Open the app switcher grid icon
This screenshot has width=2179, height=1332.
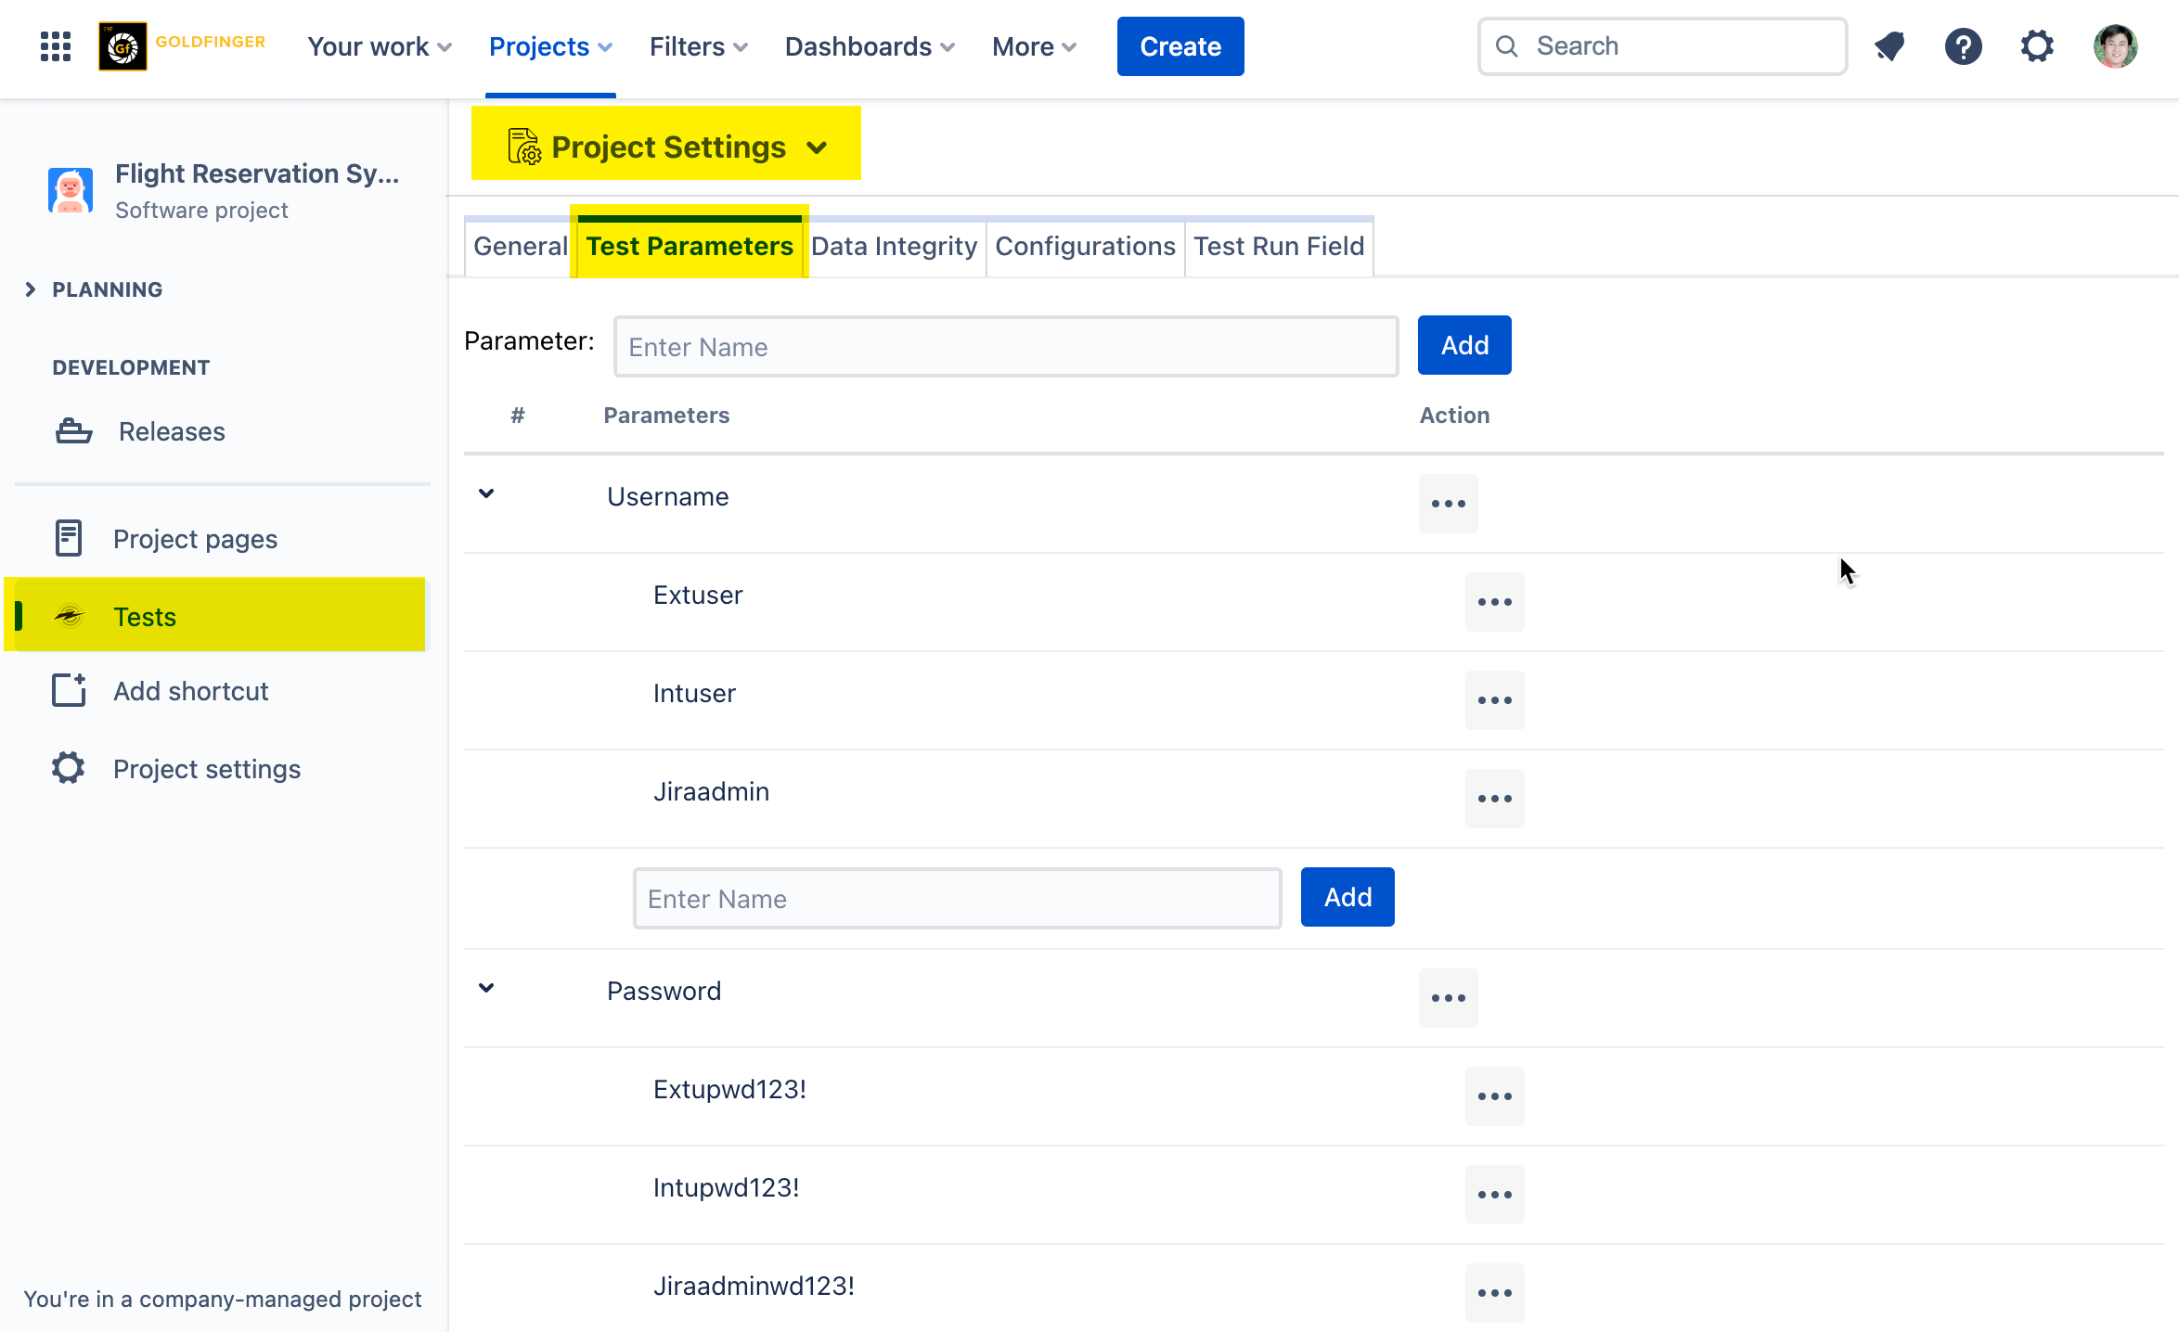click(x=56, y=46)
